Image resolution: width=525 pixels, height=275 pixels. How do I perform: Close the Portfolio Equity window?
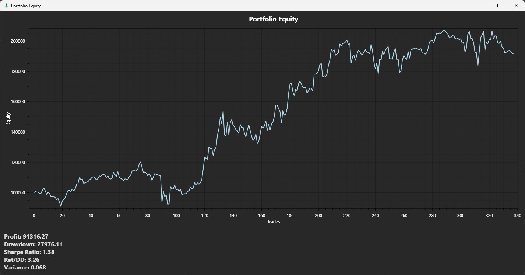(x=516, y=6)
